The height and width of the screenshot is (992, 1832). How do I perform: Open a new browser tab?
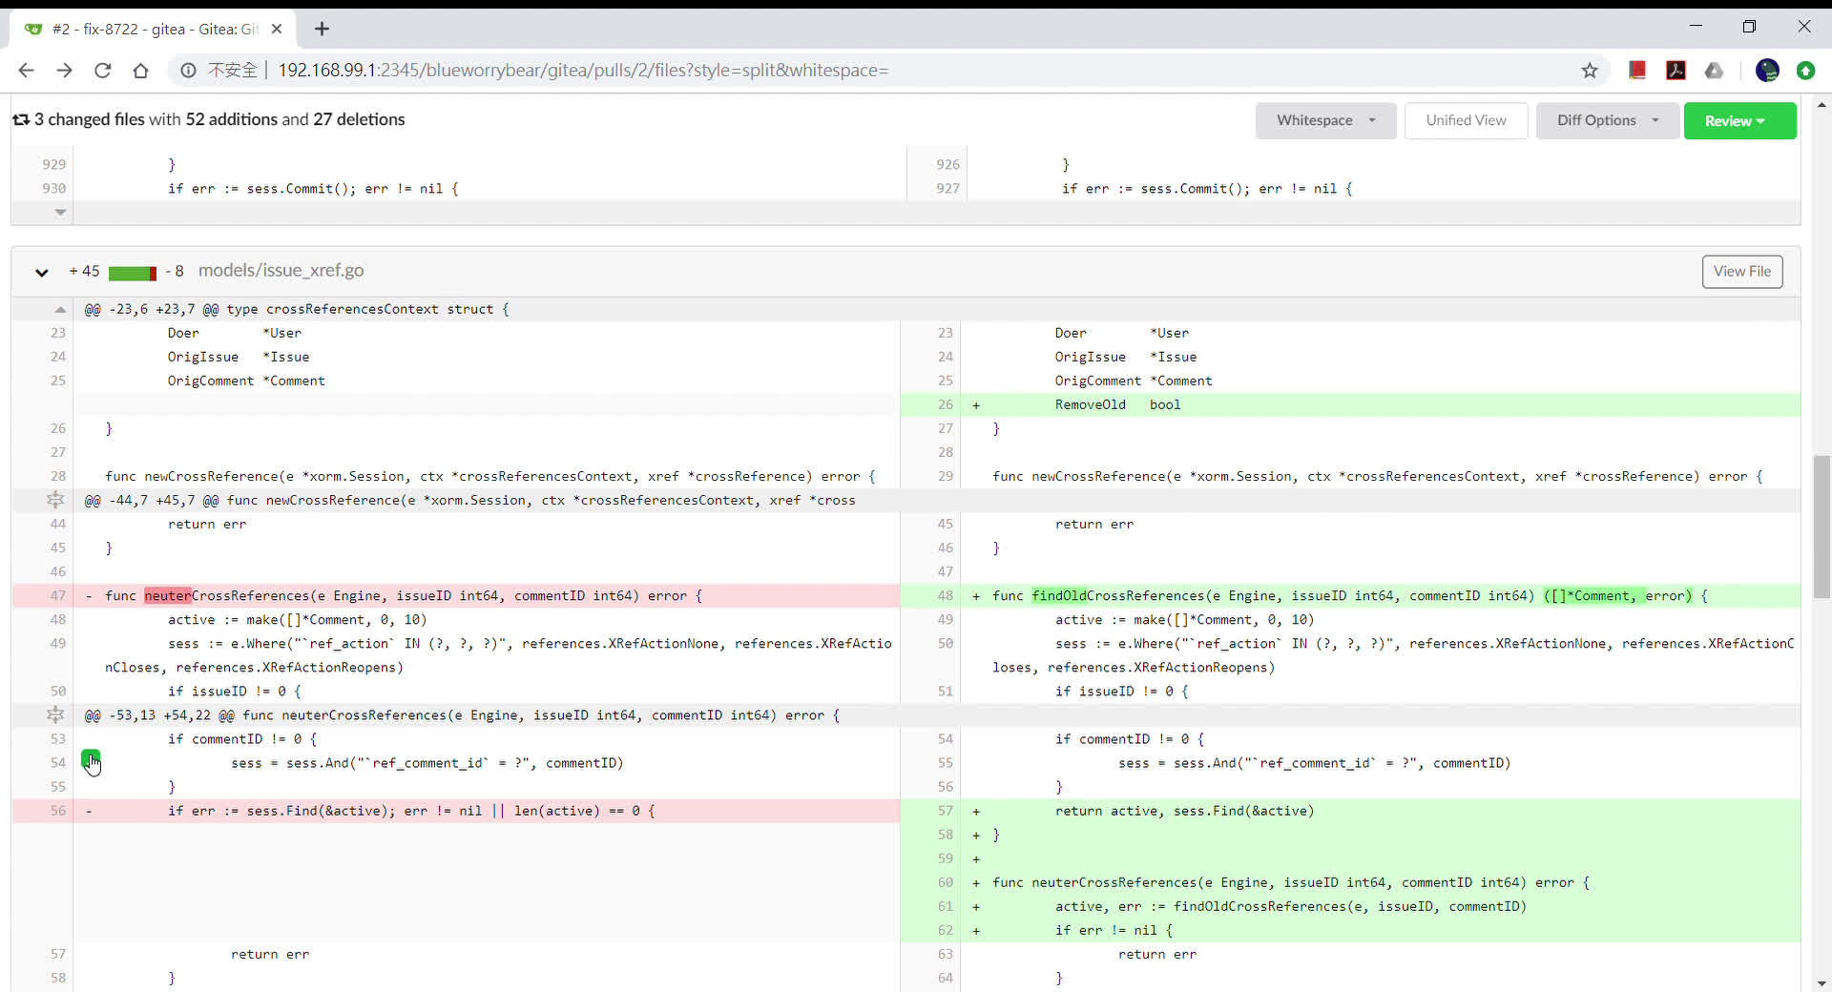tap(322, 29)
